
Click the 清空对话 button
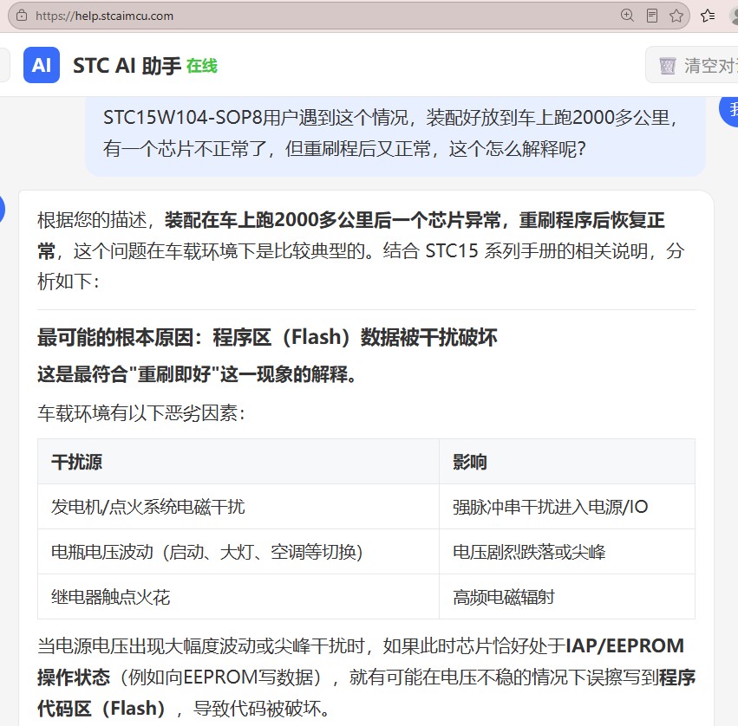click(x=692, y=65)
